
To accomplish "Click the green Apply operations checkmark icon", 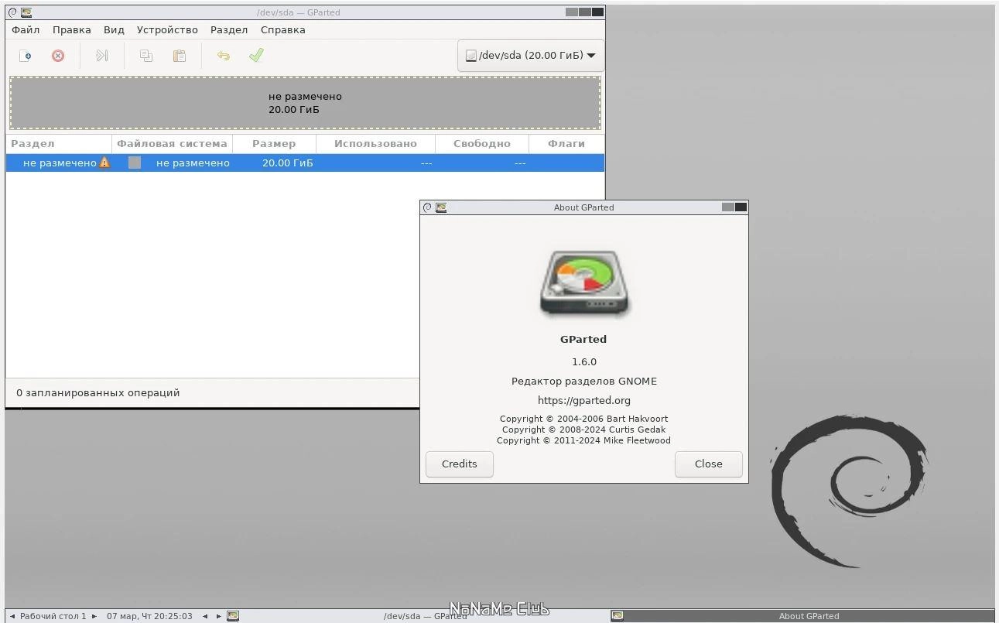I will [256, 56].
